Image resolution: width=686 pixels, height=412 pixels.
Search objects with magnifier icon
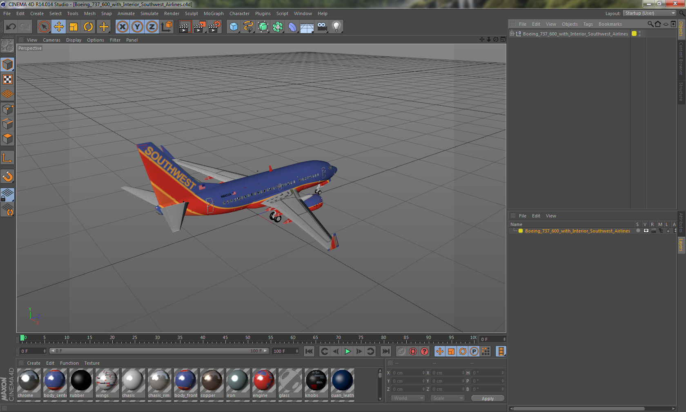point(650,24)
